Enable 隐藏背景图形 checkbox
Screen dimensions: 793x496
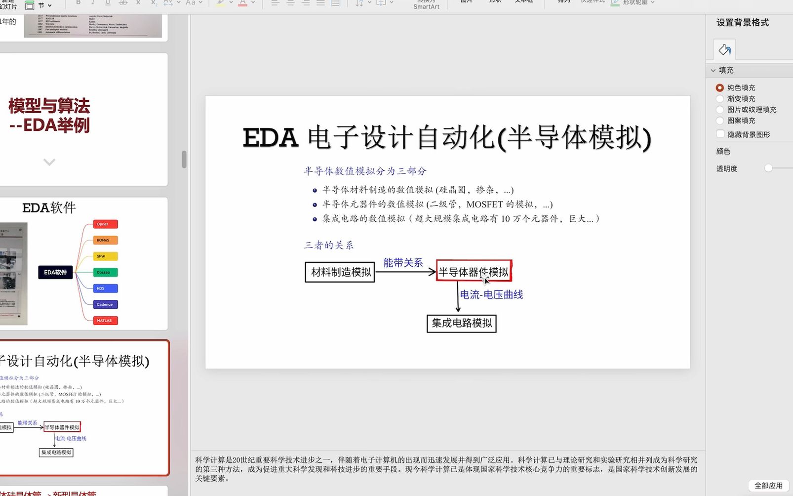(720, 134)
